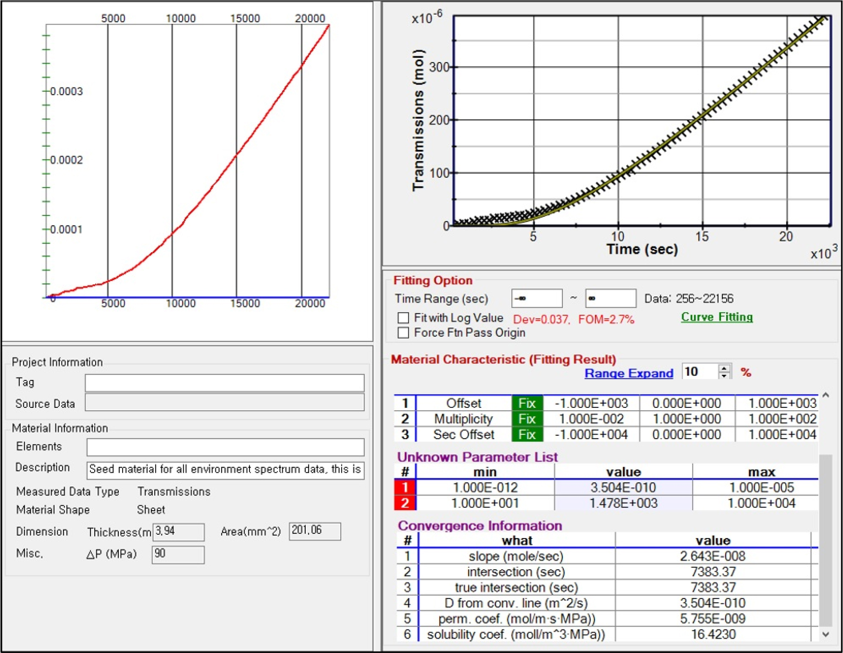Image resolution: width=843 pixels, height=653 pixels.
Task: Increase the Range Expand percent with up arrow
Action: [724, 368]
